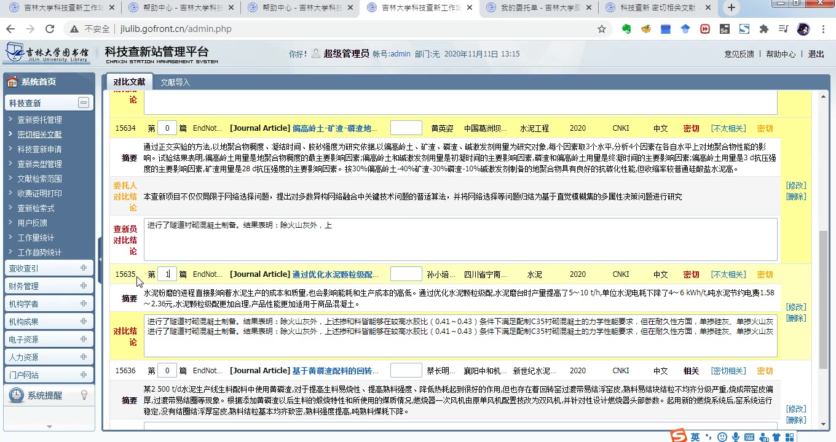Toggle [不太相关] for record 15635
Screen dimensions: 836x442
tap(728, 274)
